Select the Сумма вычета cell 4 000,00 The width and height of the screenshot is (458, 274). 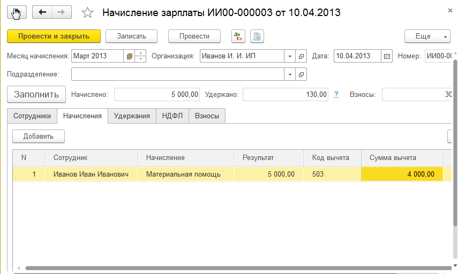(402, 174)
